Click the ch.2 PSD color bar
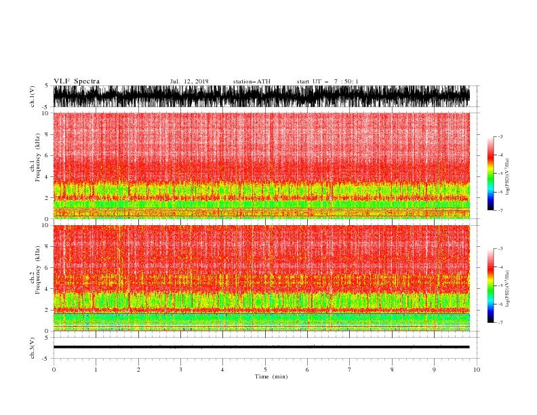This screenshot has height=415, width=537. point(490,285)
